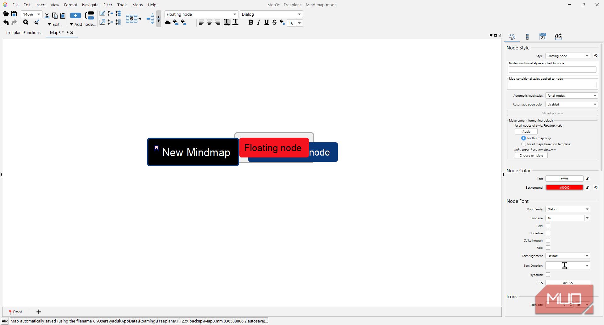
Task: Open Automatic level styles dropdown
Action: click(x=572, y=95)
